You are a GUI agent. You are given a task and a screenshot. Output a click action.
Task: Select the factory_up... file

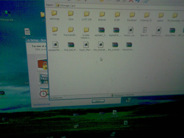[130, 32]
